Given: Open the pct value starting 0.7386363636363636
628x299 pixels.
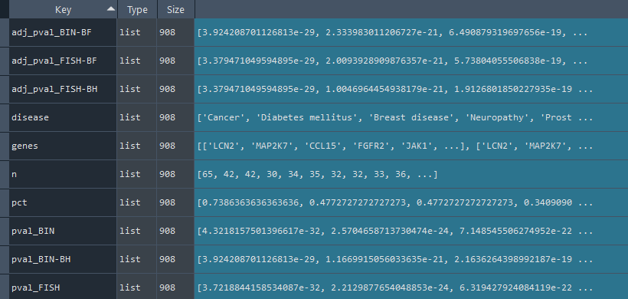Looking at the screenshot, I should [411, 203].
